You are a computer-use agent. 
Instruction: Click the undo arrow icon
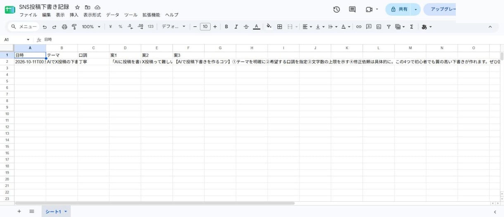click(x=45, y=27)
